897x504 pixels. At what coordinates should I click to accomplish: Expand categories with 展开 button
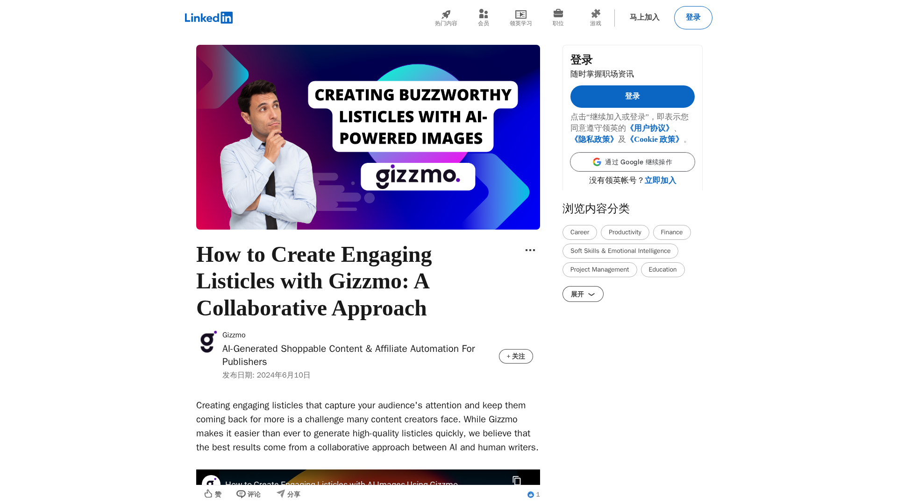583,294
